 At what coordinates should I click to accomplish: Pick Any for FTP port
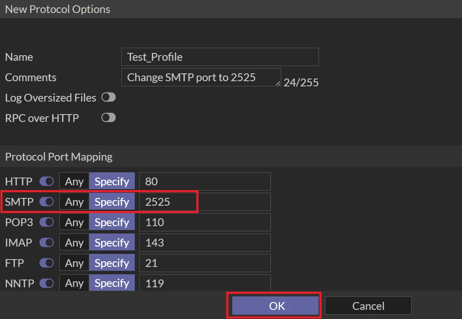pyautogui.click(x=74, y=263)
